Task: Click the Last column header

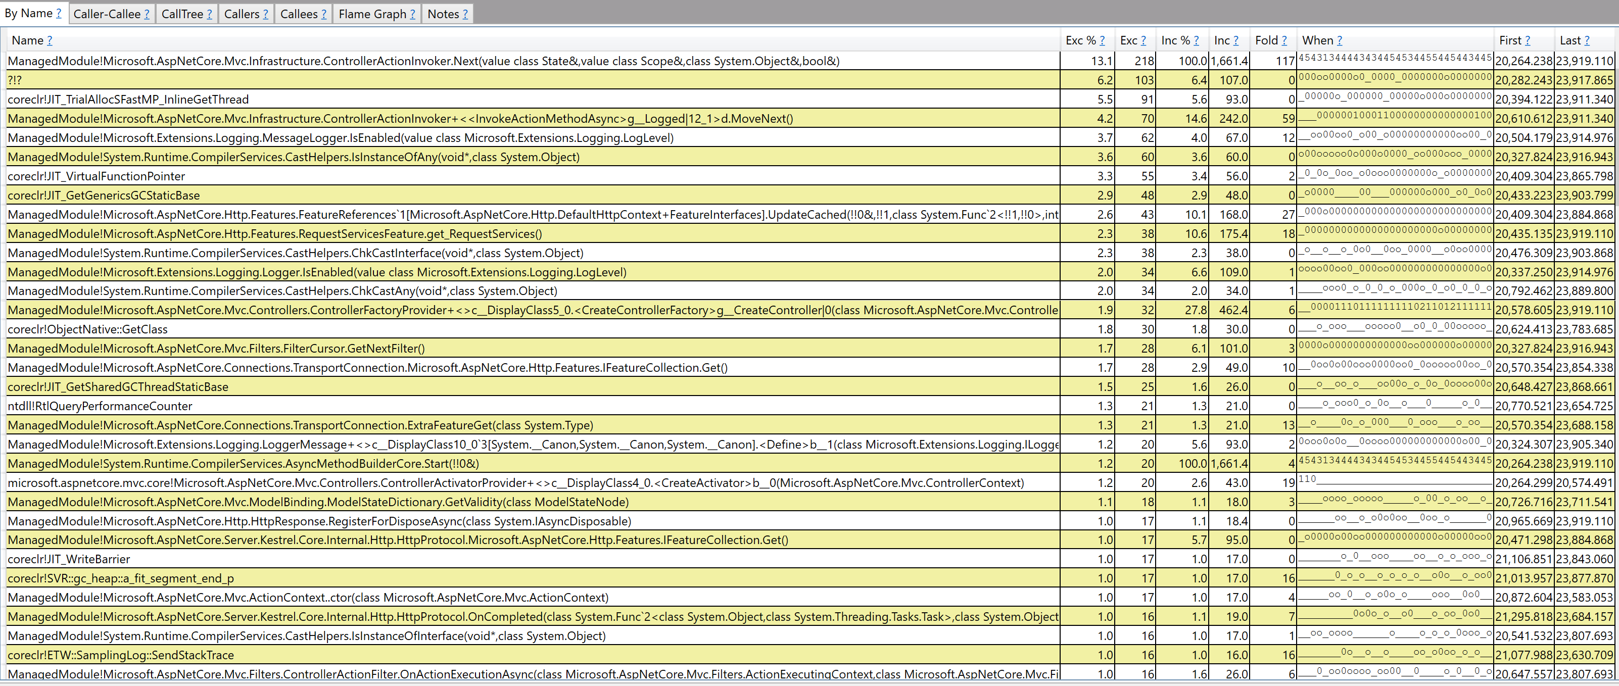Action: pyautogui.click(x=1569, y=40)
